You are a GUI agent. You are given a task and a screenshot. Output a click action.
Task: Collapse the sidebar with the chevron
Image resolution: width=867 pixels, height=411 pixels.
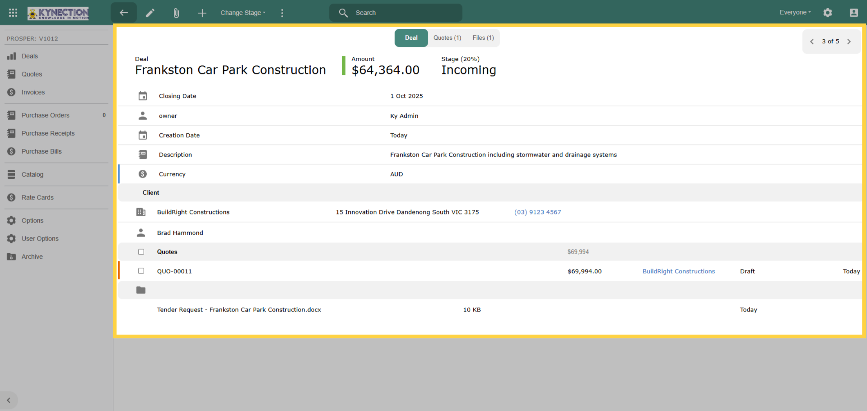[x=9, y=400]
